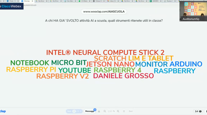Image resolution: width=207 pixels, height=115 pixels.
Task: Toggle fullscreen with the expand arrows icon
Action: point(124,111)
